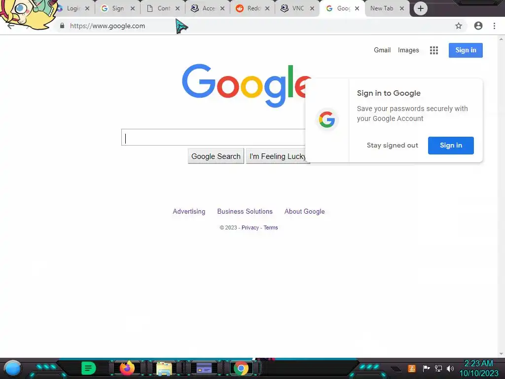Open the Action Center flag icon
This screenshot has width=505, height=379.
426,368
